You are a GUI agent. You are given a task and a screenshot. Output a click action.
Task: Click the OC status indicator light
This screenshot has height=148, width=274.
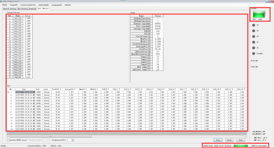(x=253, y=42)
